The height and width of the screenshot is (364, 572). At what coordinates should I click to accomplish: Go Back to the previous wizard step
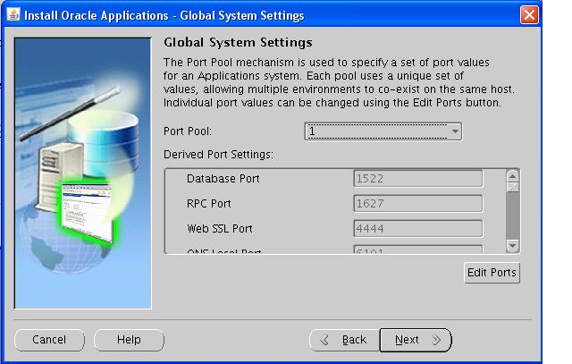point(344,340)
